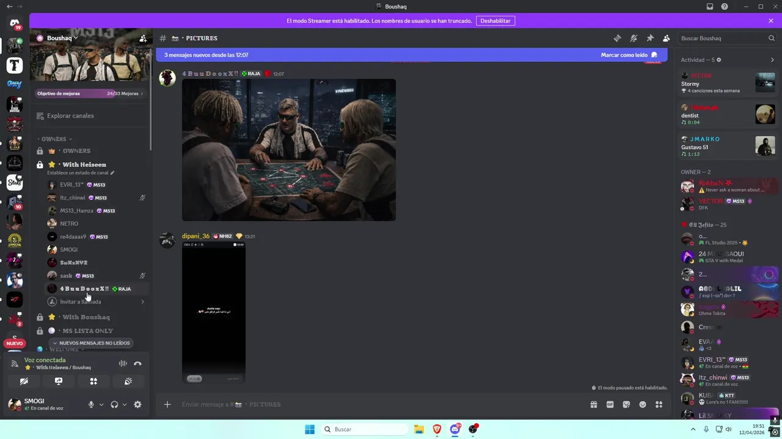Open activities icon in voice panel
This screenshot has height=439, width=782.
[93, 381]
